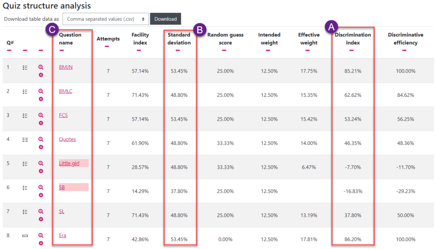This screenshot has height=249, width=436.
Task: Open the FCS question link
Action: pos(63,115)
